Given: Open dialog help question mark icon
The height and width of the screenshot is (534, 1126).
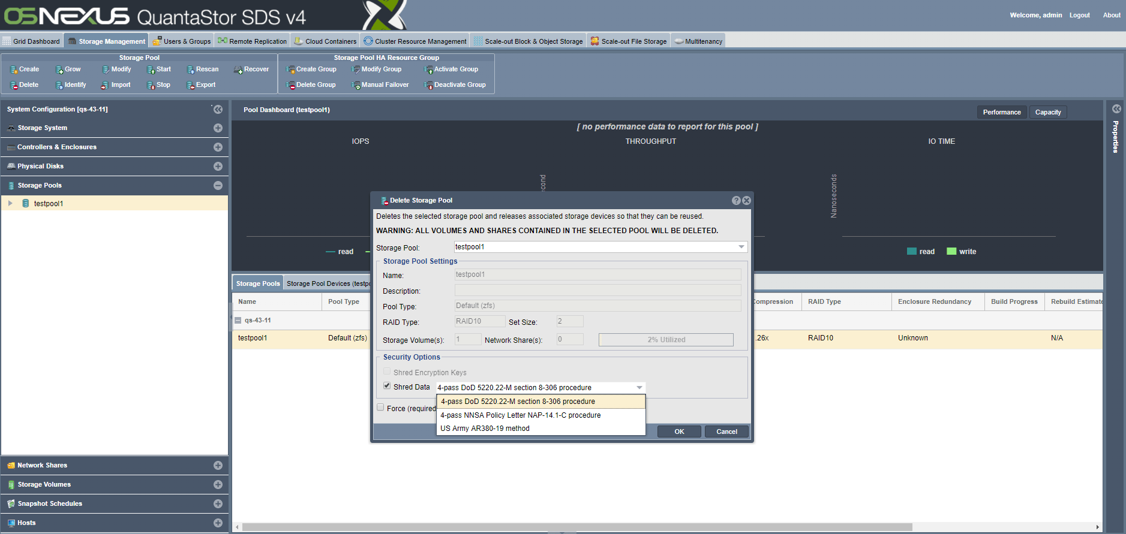Looking at the screenshot, I should click(x=736, y=201).
